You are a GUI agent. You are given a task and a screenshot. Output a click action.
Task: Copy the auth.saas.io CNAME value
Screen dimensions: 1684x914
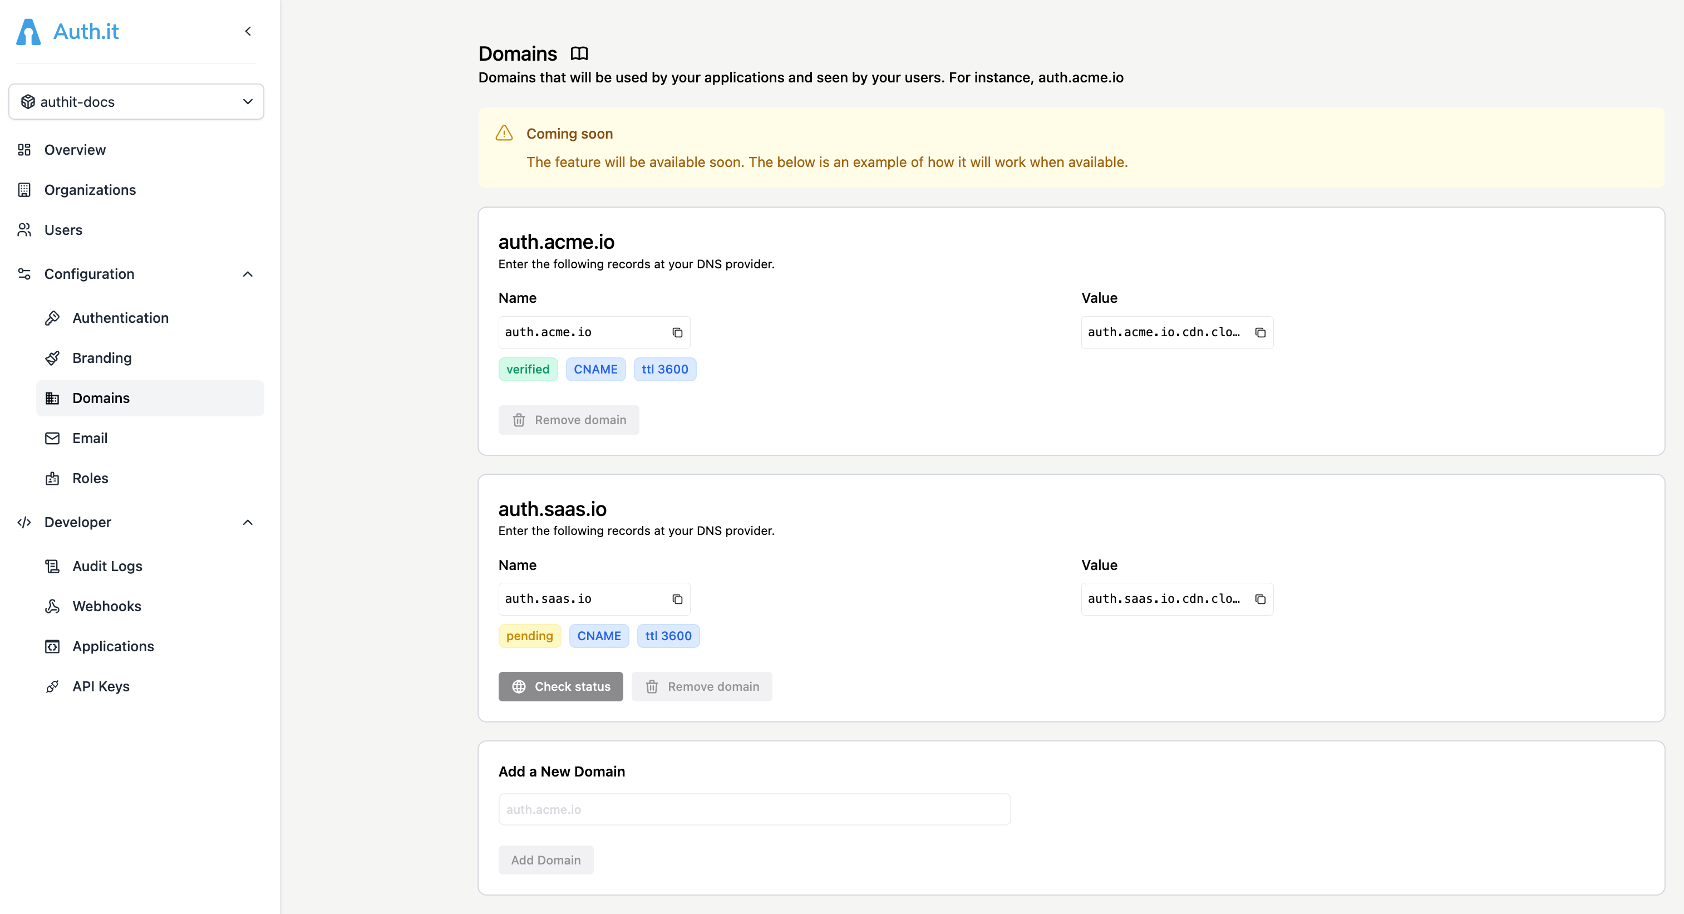1260,599
